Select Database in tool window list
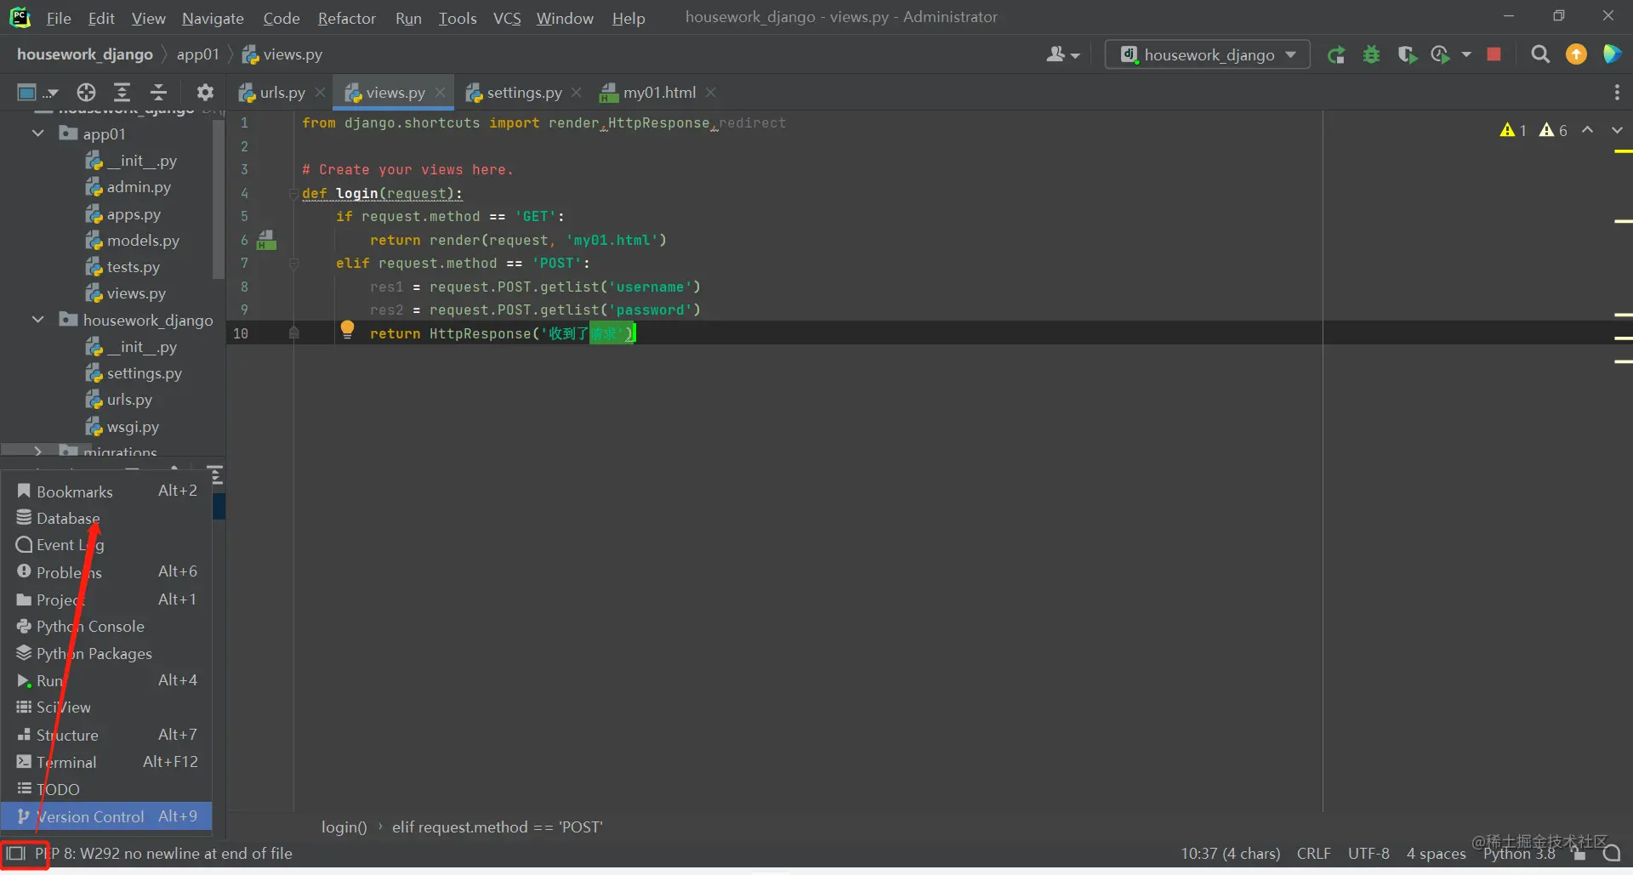 tap(106, 518)
